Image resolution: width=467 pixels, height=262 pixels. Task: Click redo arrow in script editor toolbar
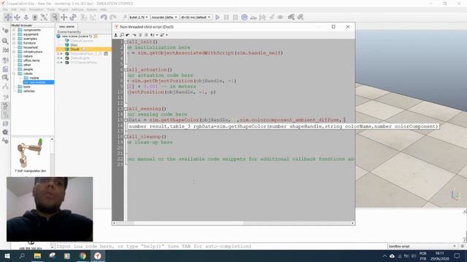click(134, 35)
